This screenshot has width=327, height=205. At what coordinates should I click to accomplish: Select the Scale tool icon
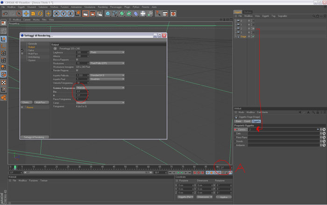coord(33,14)
